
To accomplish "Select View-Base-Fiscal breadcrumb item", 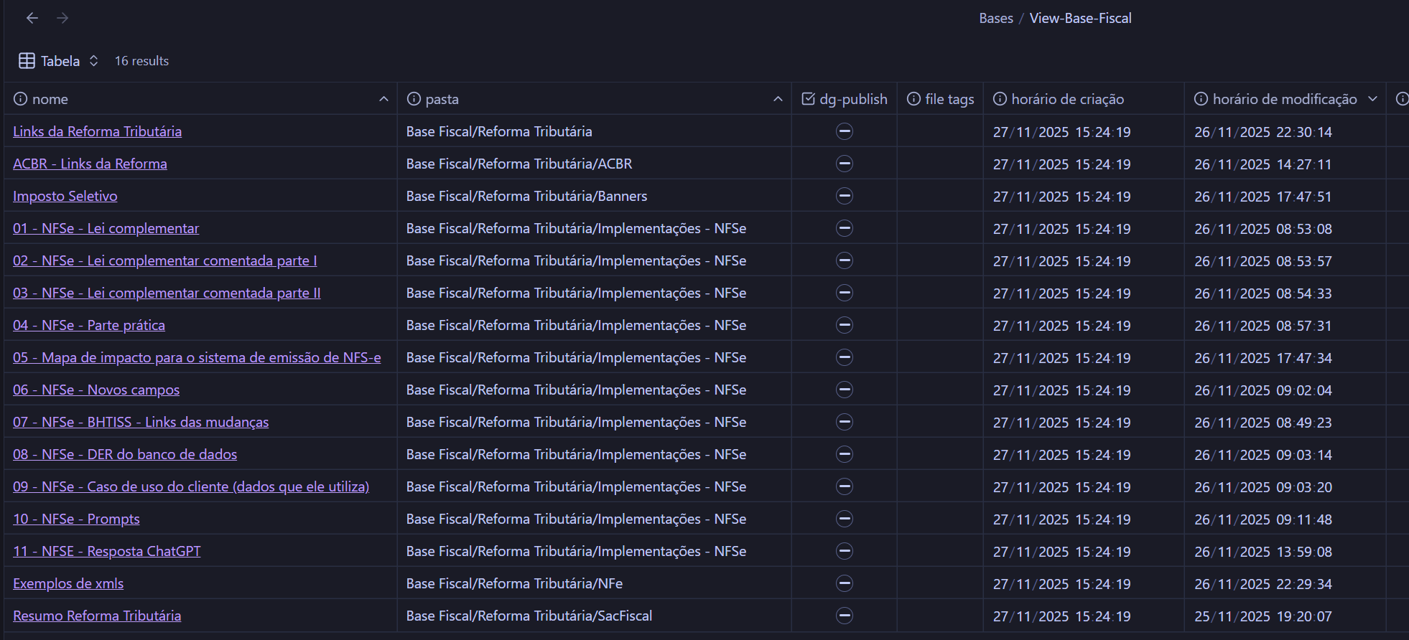I will pyautogui.click(x=1080, y=19).
